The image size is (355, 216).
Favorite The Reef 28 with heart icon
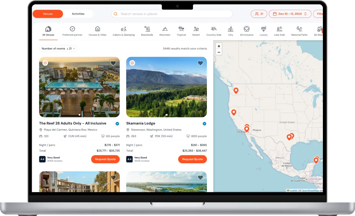click(x=113, y=63)
